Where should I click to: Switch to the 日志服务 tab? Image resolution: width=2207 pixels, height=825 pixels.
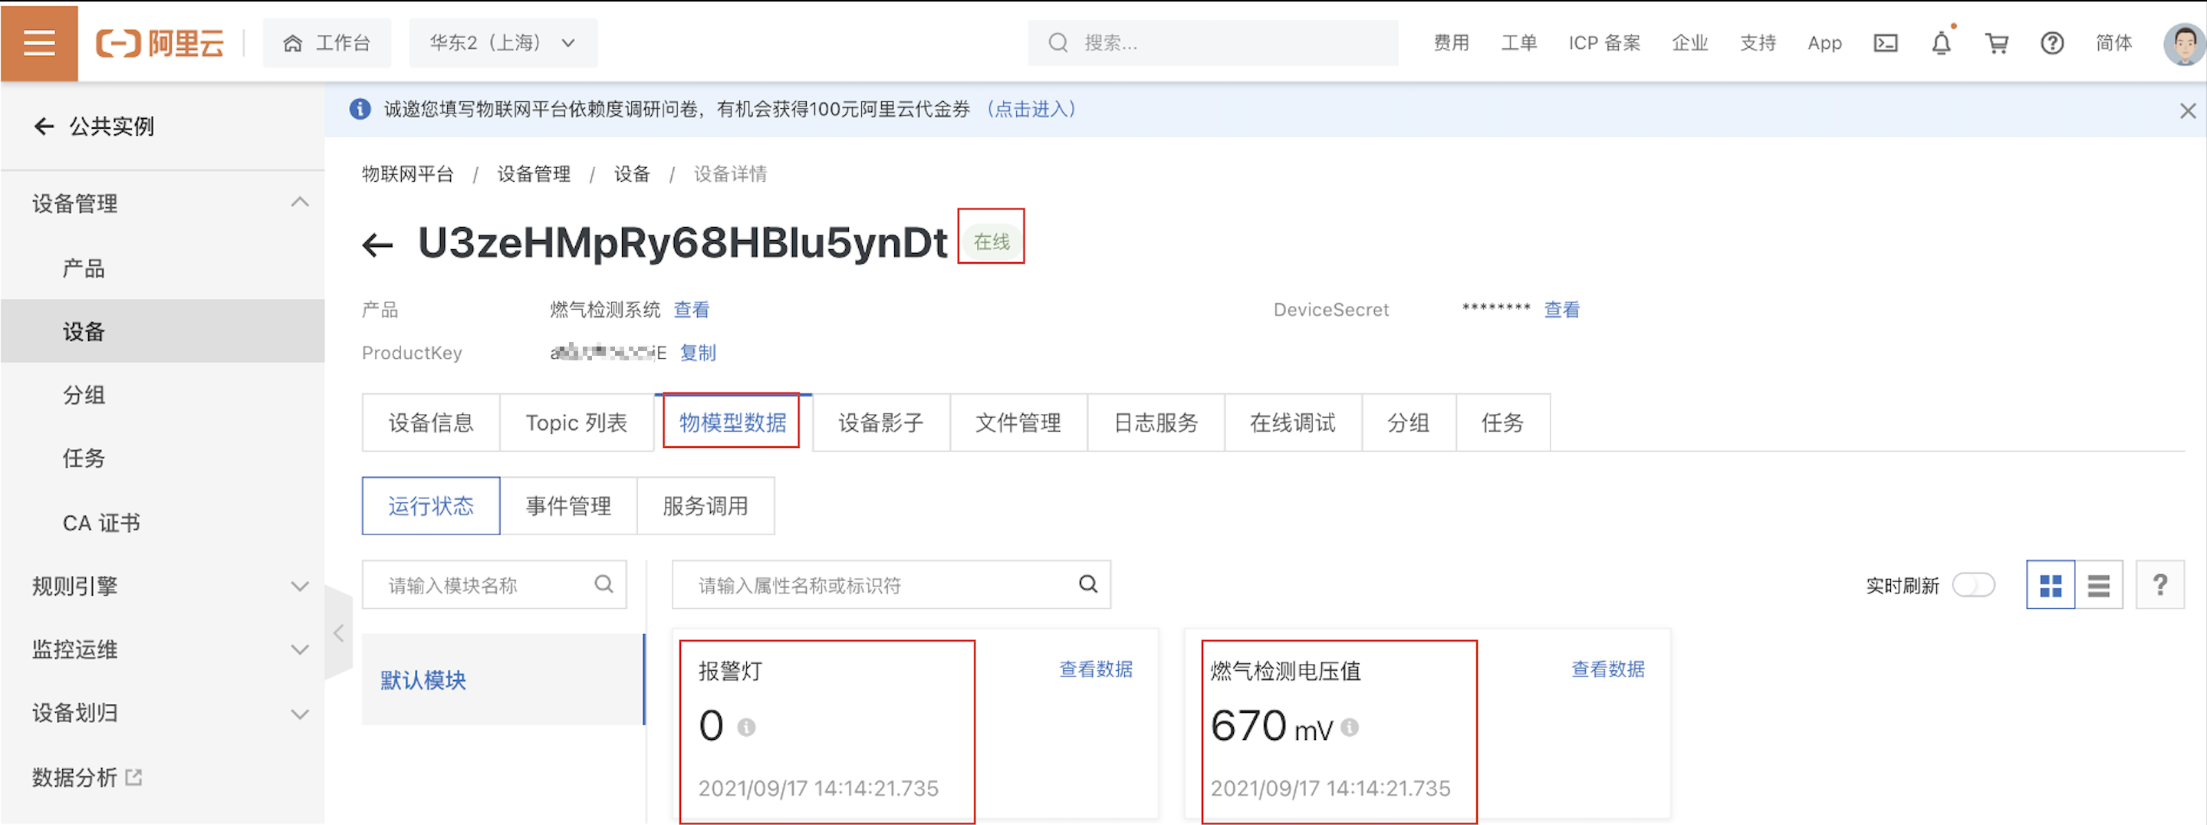[x=1156, y=422]
